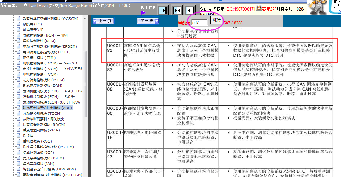Select 发动机控制模块 (ECM) — 5.0 升

pos(49,97)
